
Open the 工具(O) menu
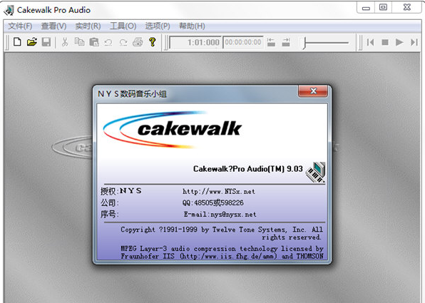pyautogui.click(x=123, y=26)
